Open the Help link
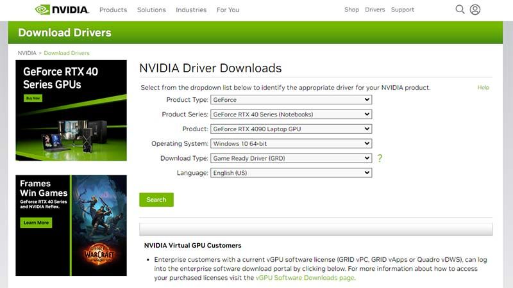513x288 pixels. tap(484, 87)
